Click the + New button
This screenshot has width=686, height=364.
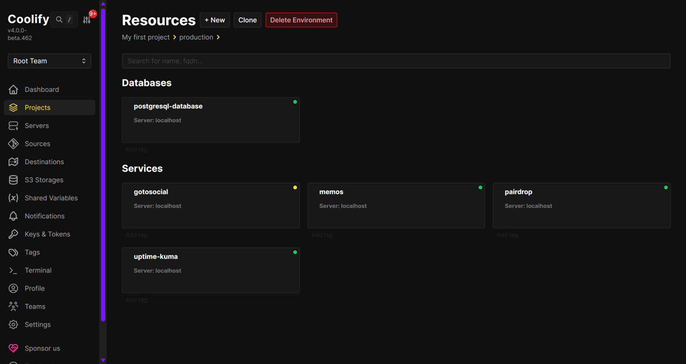point(215,20)
